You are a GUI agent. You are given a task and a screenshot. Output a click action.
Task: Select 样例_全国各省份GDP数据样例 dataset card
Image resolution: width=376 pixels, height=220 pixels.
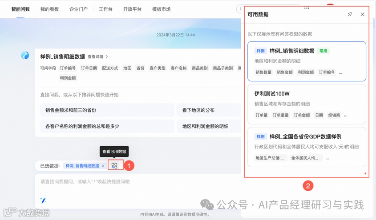click(307, 147)
